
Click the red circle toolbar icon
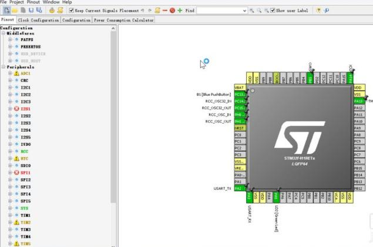pos(172,11)
